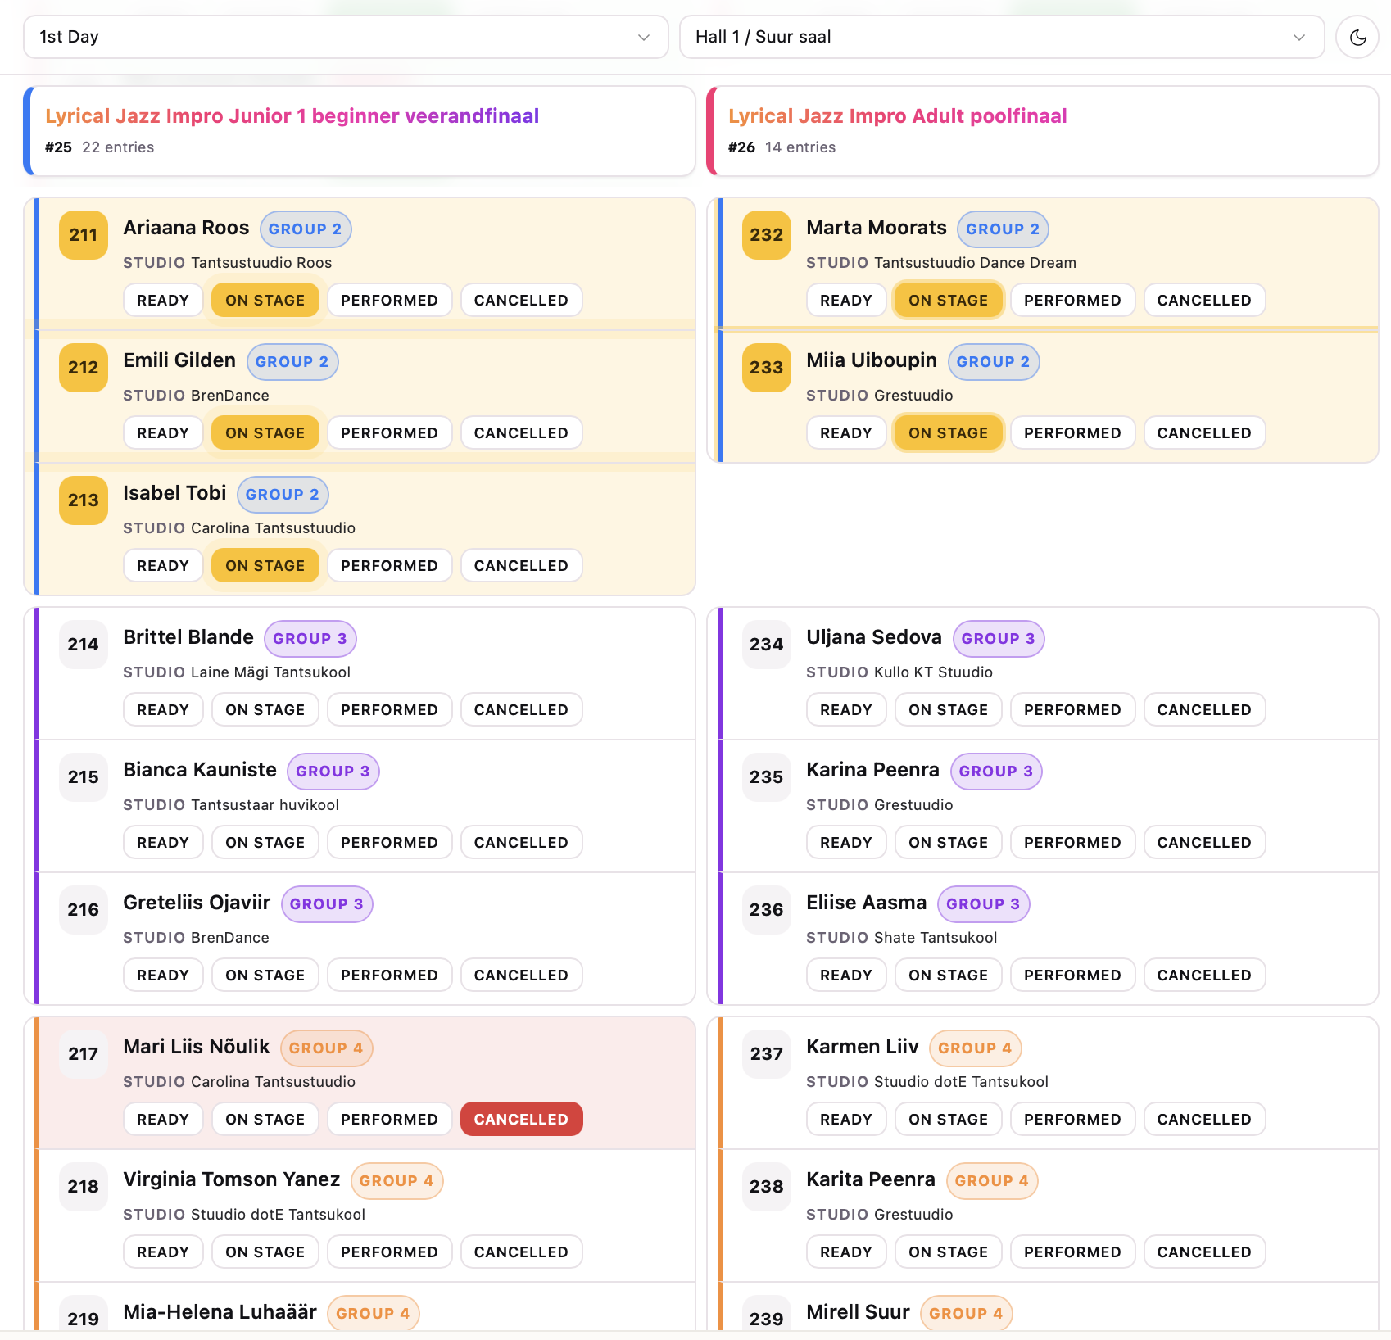The width and height of the screenshot is (1391, 1340).
Task: Set Greteliis Ojaviir to Performed
Action: [x=389, y=976]
